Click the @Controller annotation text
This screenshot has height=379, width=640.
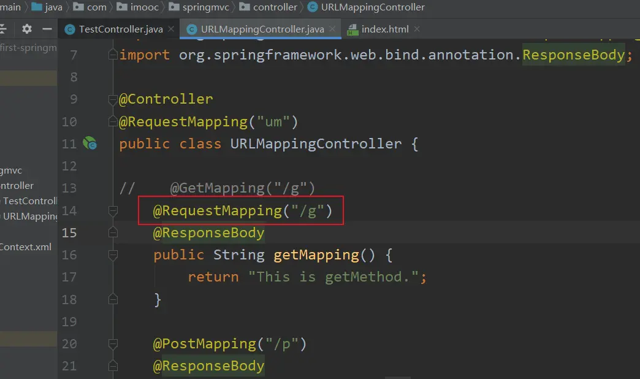(x=166, y=99)
